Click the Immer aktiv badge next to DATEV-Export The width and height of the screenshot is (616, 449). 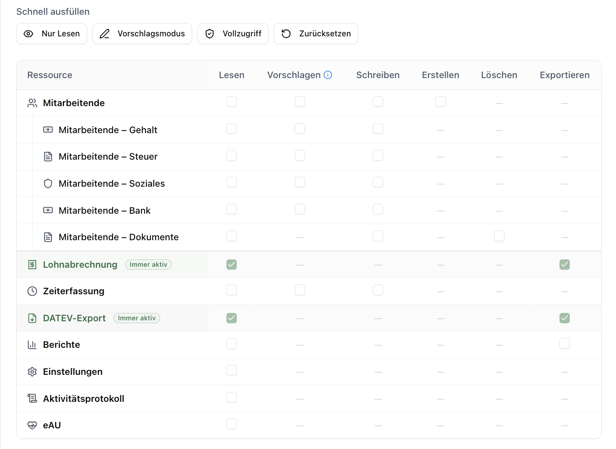(x=137, y=318)
